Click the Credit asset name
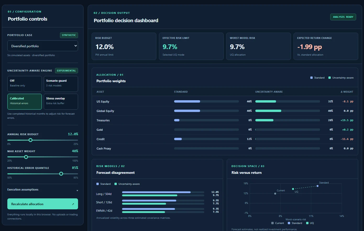The height and width of the screenshot is (231, 364). tap(101, 139)
